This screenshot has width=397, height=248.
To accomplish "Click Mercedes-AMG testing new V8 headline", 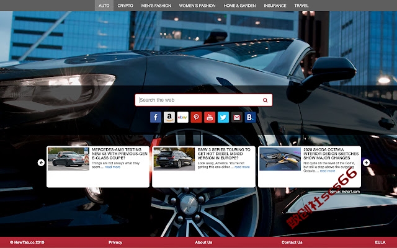I will tap(120, 154).
